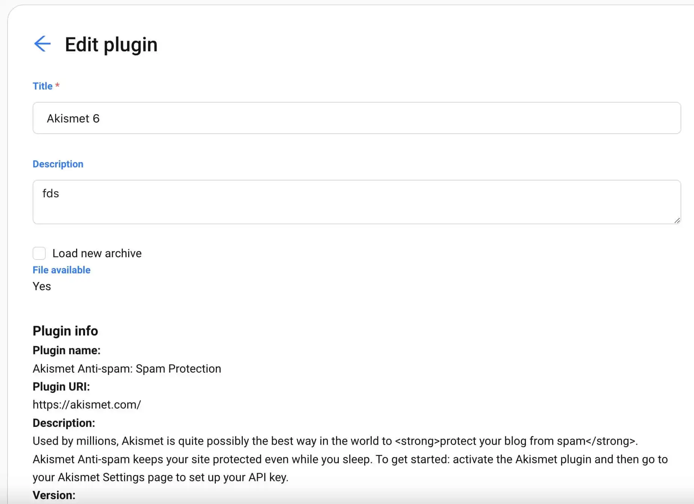Screen dimensions: 694x504
Task: Click the textarea resize handle
Action: pyautogui.click(x=678, y=221)
